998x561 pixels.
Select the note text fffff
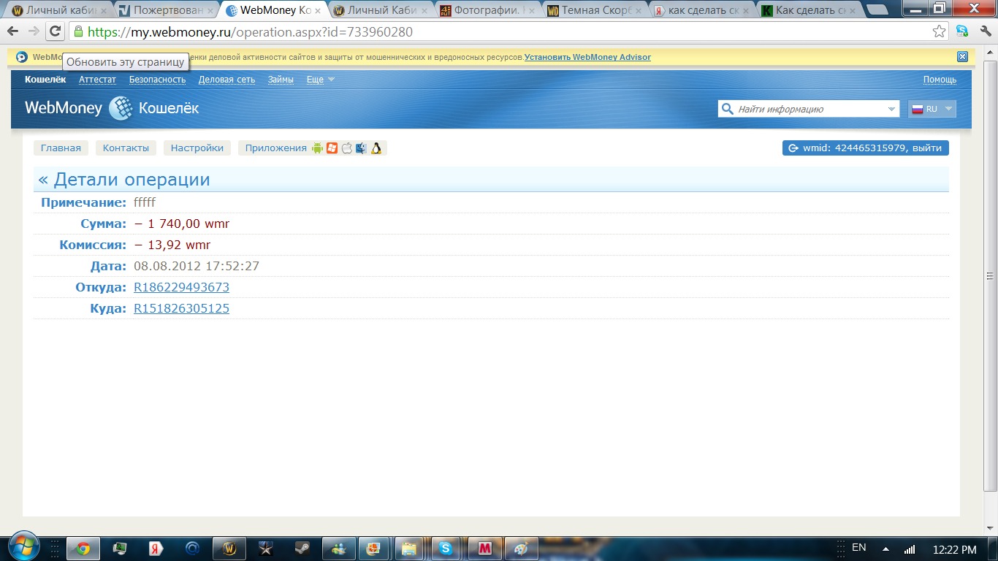click(x=145, y=202)
